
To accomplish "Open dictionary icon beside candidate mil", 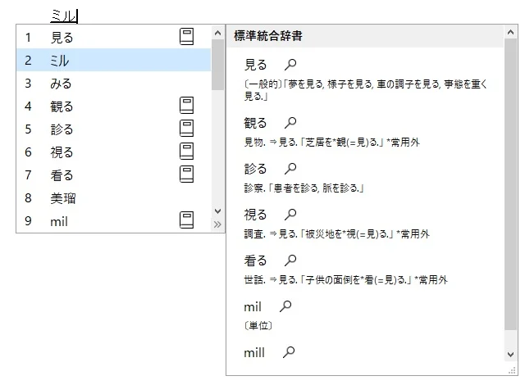I will pyautogui.click(x=186, y=220).
